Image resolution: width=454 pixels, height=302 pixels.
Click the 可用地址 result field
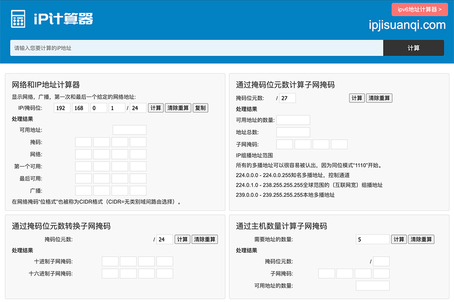coord(129,130)
